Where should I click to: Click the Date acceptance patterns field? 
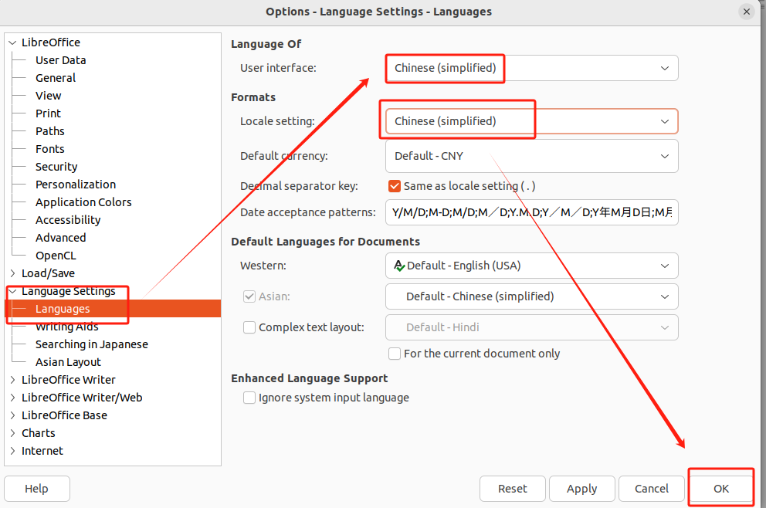[x=531, y=212]
